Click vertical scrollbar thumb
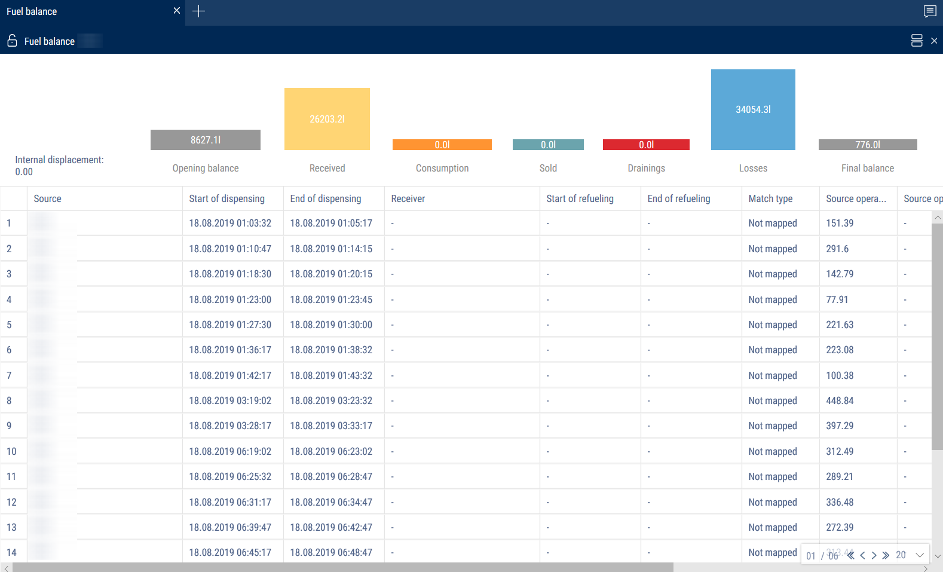Image resolution: width=943 pixels, height=572 pixels. click(x=938, y=337)
